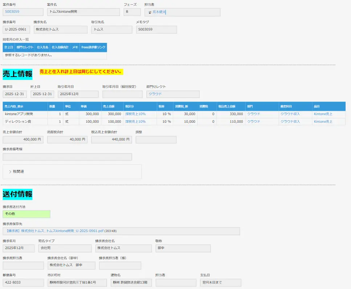The width and height of the screenshot is (351, 289).
Task: Click the 支払日 field 翌月末日まで
Action: pos(220,282)
